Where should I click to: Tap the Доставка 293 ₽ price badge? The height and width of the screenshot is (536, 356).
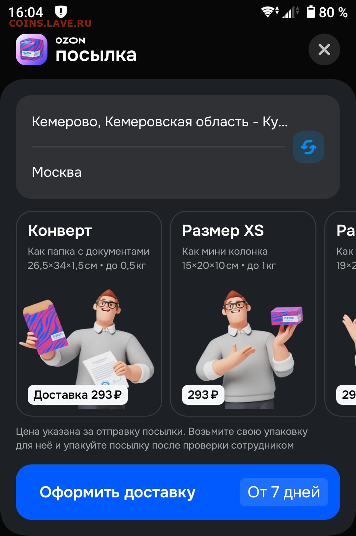pyautogui.click(x=78, y=394)
